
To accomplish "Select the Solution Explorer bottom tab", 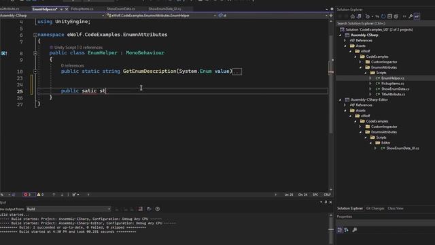I will 350,208.
